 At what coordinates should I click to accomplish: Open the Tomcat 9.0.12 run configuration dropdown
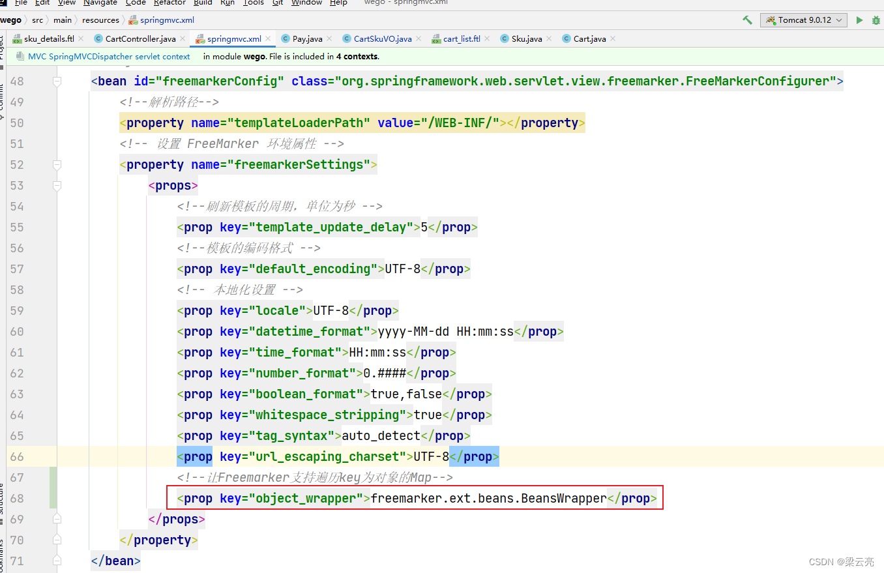804,20
